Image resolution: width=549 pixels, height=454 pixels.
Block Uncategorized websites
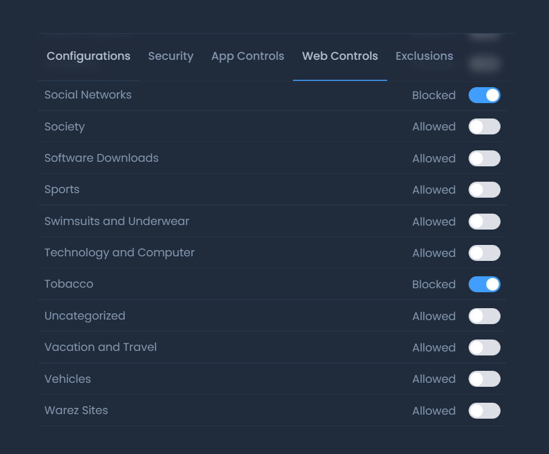(x=485, y=316)
